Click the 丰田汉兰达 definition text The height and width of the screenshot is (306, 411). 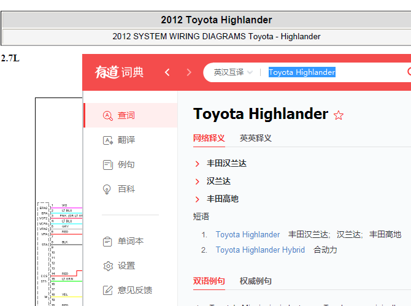(x=226, y=164)
